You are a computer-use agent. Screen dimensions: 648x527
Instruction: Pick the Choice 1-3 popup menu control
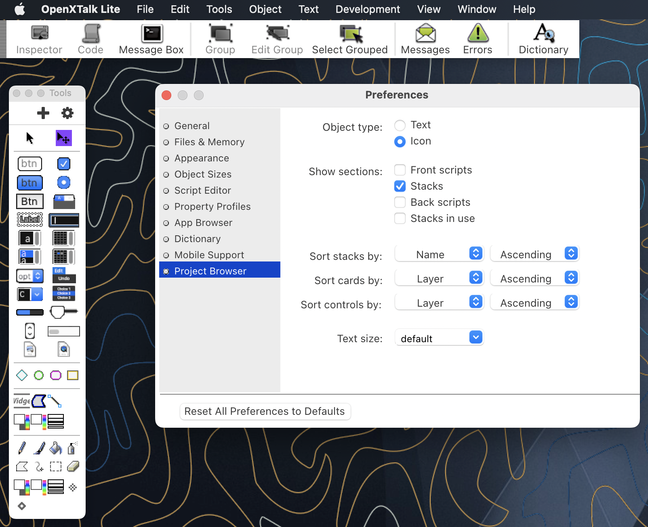(64, 293)
